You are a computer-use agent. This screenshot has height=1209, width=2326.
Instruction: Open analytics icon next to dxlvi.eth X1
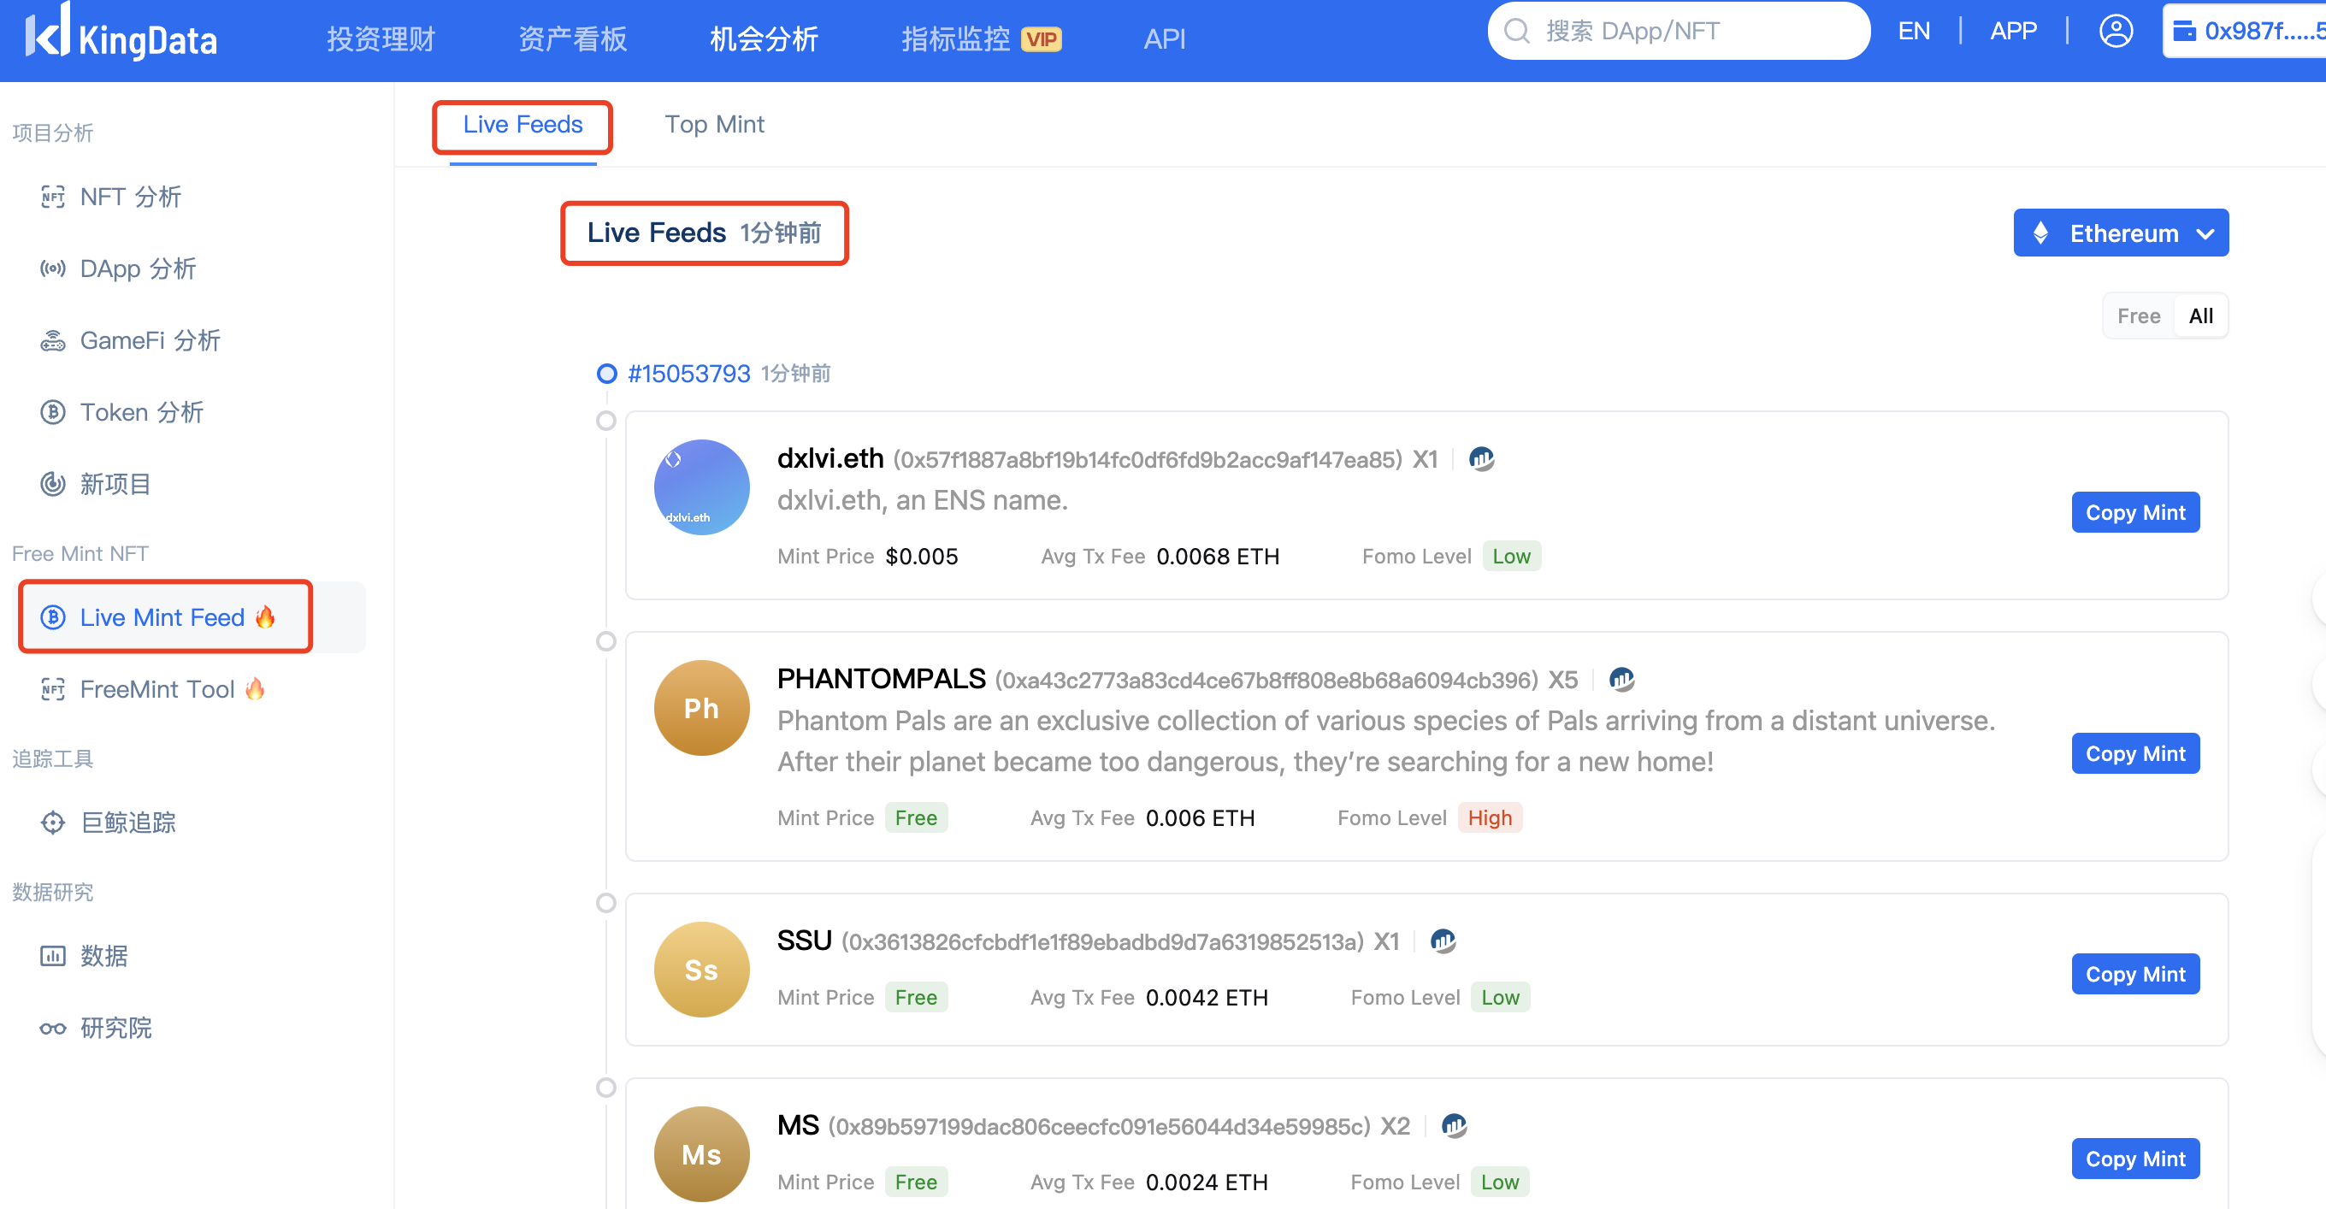(x=1482, y=460)
